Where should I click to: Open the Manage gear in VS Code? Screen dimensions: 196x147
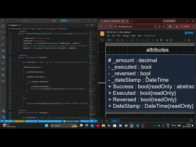tap(3, 117)
